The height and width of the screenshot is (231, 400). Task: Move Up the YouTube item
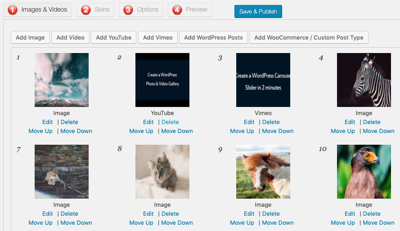pyautogui.click(x=141, y=131)
